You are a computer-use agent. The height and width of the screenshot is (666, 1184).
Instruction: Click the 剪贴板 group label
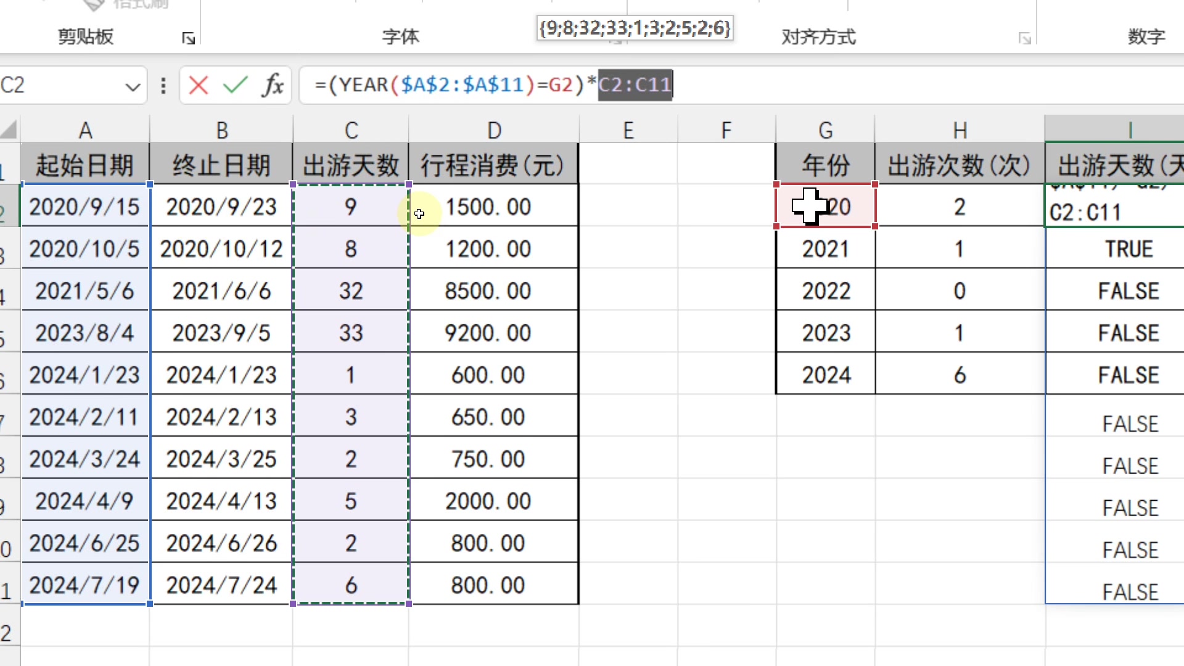point(86,36)
